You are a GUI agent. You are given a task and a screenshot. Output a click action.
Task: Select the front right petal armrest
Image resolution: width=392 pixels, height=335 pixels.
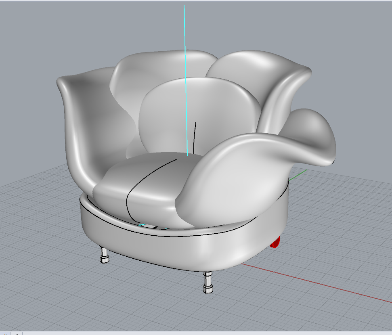point(240,180)
